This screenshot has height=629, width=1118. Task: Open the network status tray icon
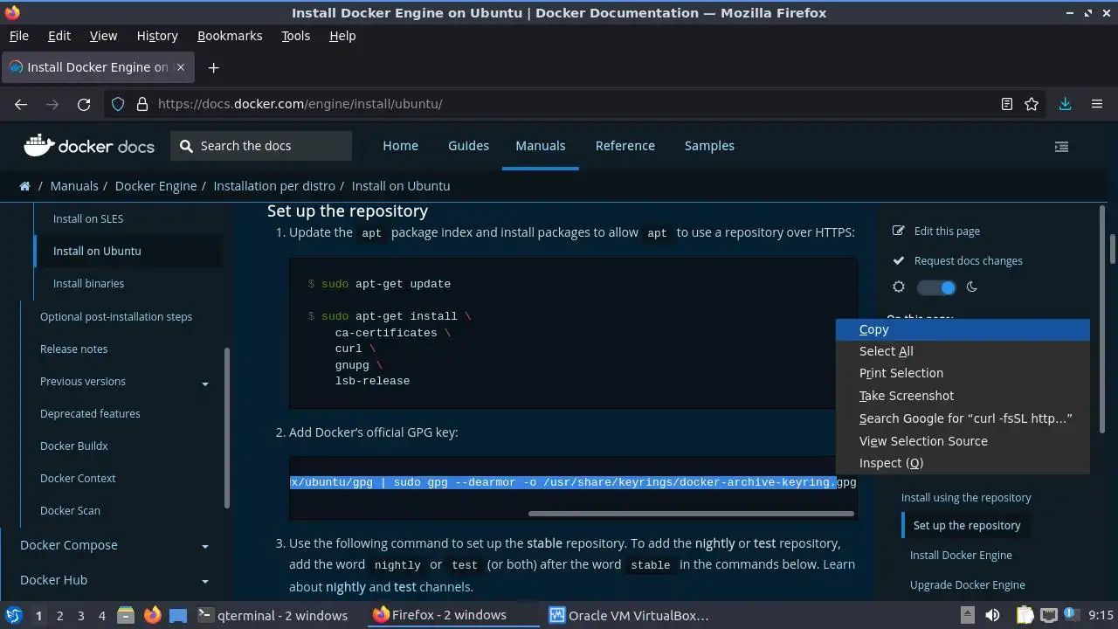tap(1049, 616)
